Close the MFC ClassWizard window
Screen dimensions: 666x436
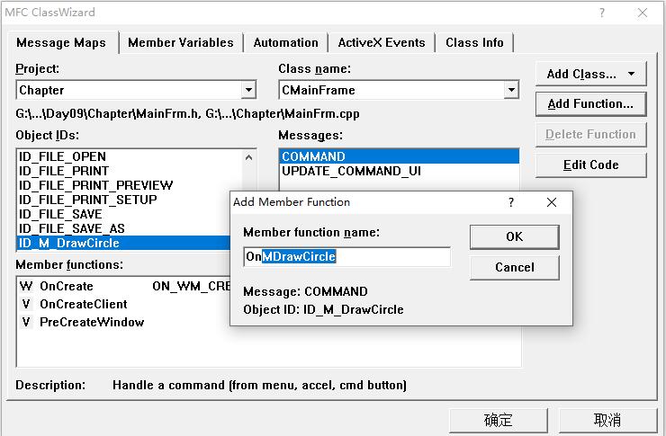pyautogui.click(x=643, y=13)
